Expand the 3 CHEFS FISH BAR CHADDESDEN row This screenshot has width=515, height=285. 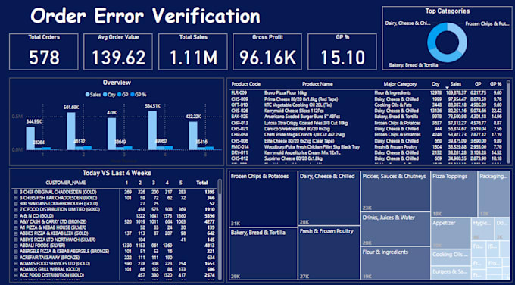click(15, 198)
